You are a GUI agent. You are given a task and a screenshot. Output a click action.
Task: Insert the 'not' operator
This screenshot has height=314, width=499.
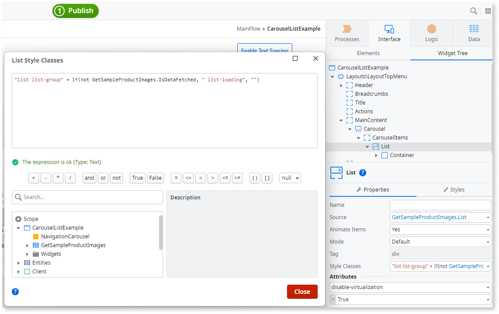(x=117, y=178)
